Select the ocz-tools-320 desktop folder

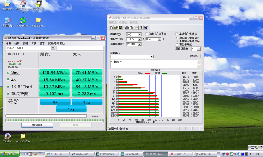23,138
